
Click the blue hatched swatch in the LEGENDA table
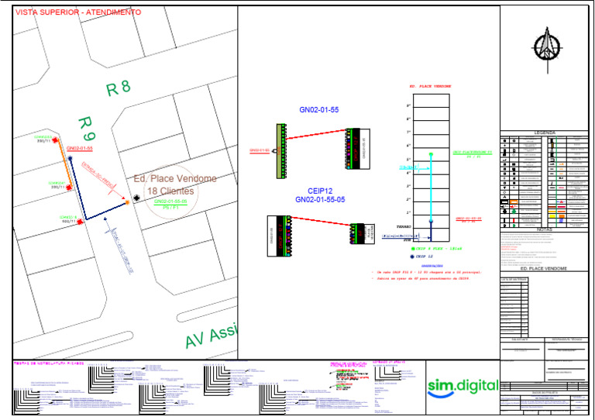click(x=561, y=220)
